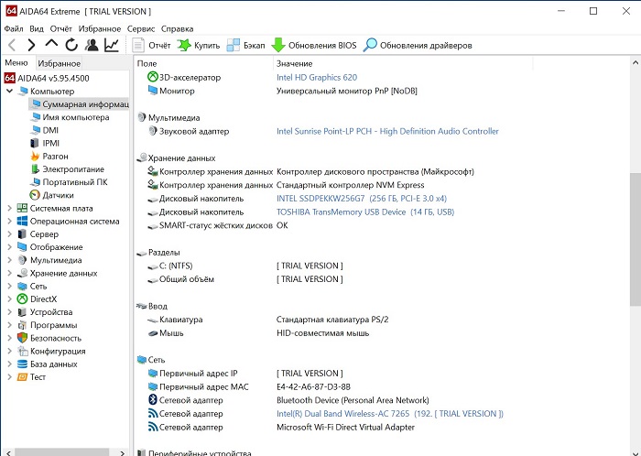641x456 pixels.
Task: Open the Избранное menu in menu bar
Action: click(x=100, y=28)
